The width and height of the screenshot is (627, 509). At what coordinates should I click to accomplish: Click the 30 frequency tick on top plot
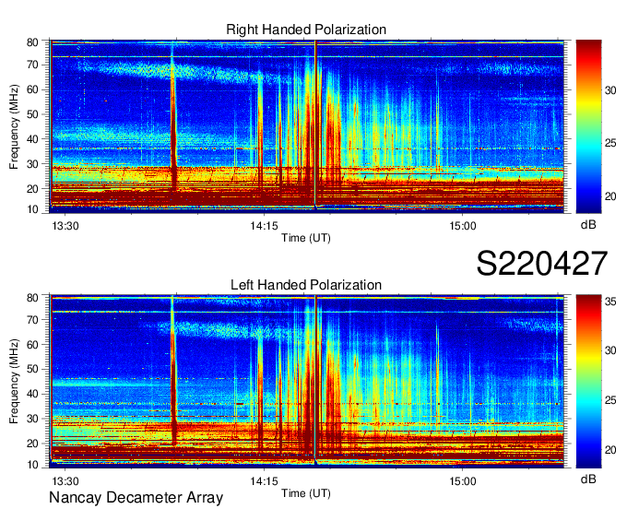pos(32,164)
